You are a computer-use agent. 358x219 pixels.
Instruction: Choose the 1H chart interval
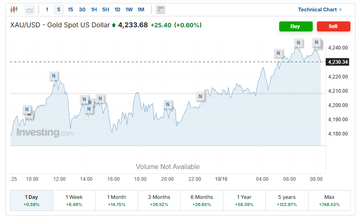94,10
